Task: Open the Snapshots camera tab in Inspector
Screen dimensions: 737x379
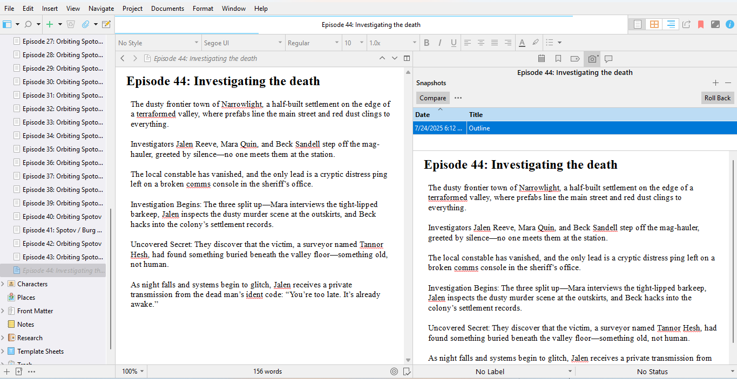Action: pos(592,59)
